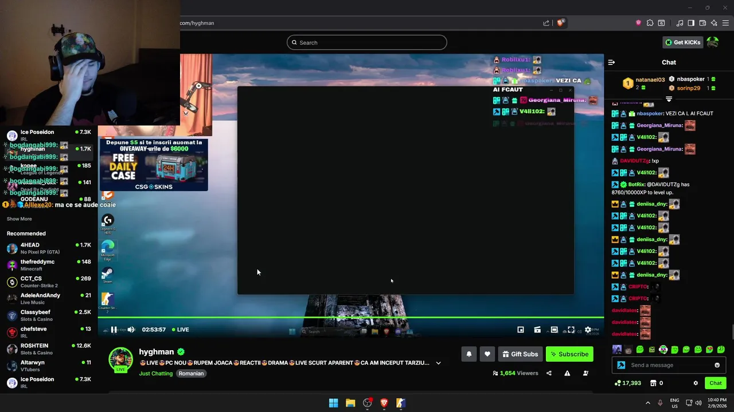Open the emoji picker in chat
This screenshot has width=734, height=412.
click(x=717, y=365)
